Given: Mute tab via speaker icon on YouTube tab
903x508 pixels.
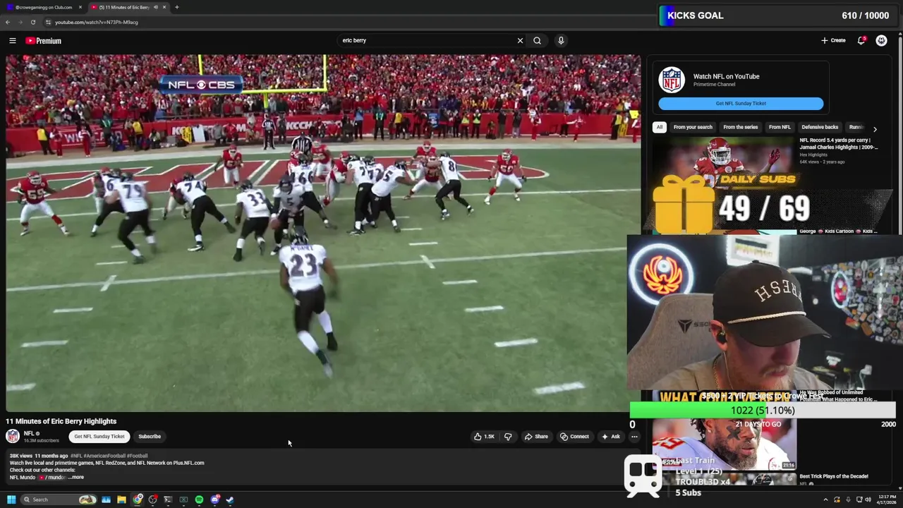Looking at the screenshot, I should (155, 7).
